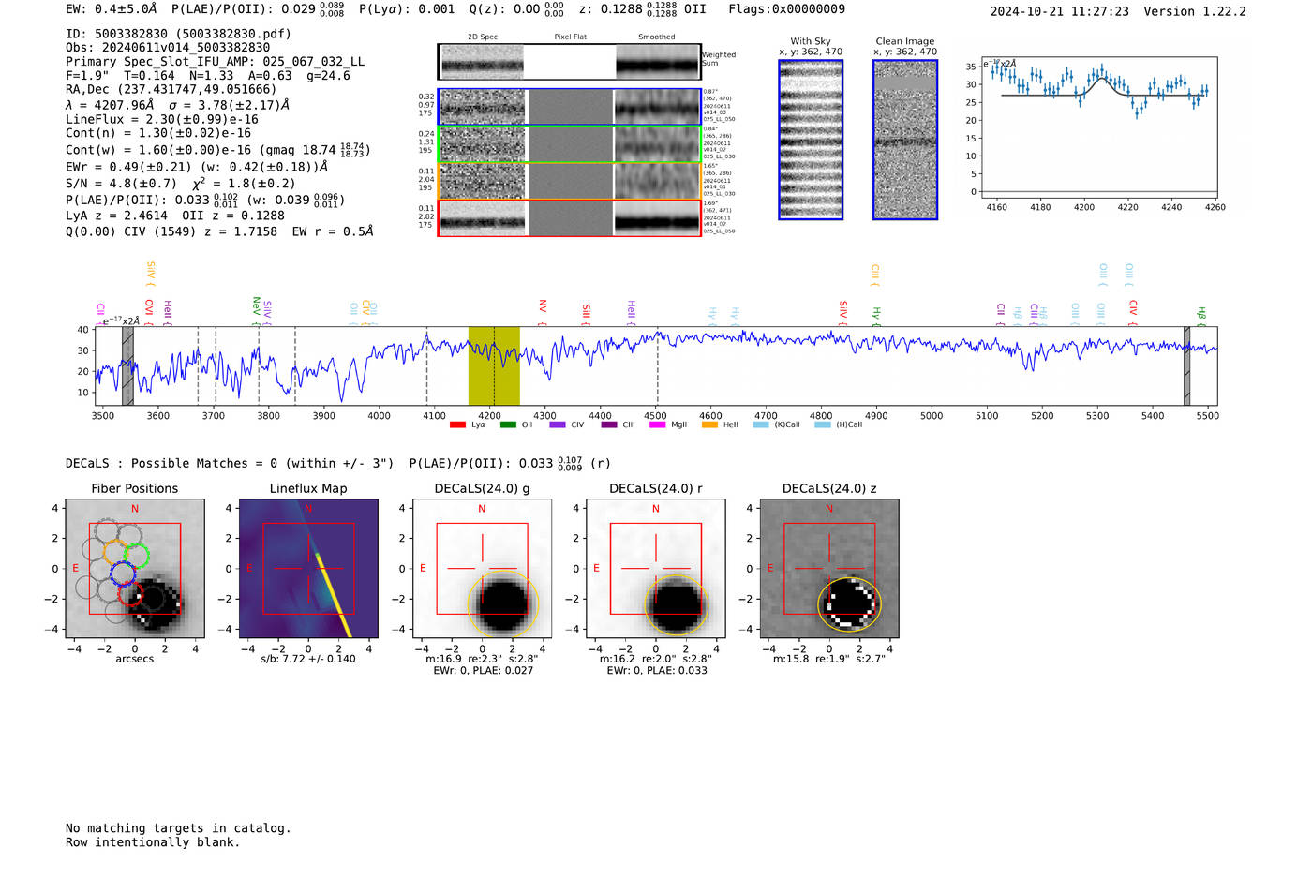
Task: Select the DECaLS g band image
Action: (x=482, y=569)
